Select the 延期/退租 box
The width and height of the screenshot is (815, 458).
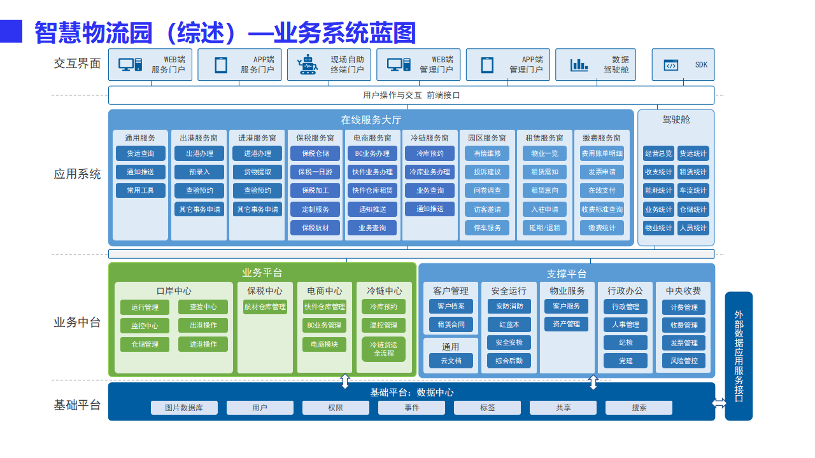(544, 228)
